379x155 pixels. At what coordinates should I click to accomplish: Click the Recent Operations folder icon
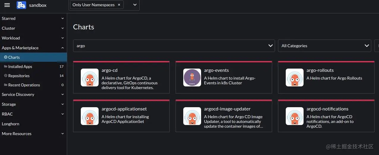click(6, 85)
